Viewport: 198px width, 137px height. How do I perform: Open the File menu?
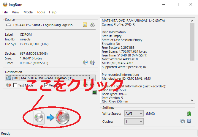pyautogui.click(x=5, y=12)
